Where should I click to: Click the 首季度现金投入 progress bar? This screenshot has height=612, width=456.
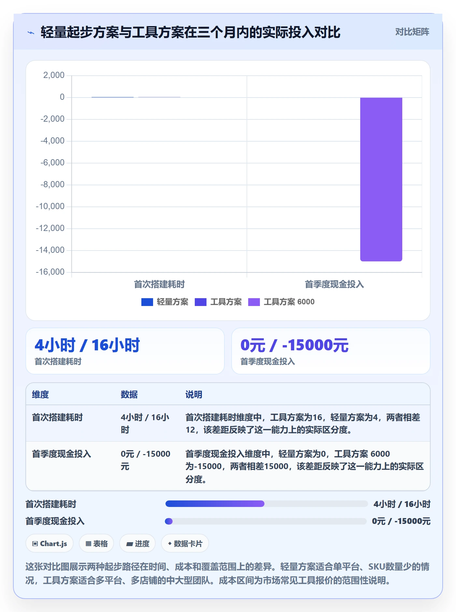266,521
